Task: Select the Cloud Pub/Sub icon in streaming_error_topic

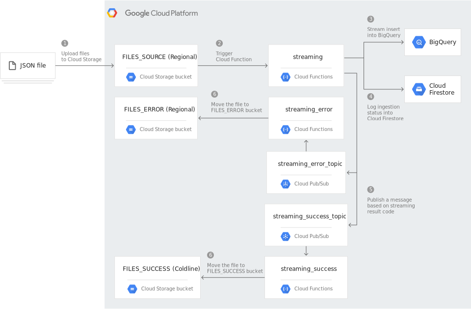Action: pos(286,183)
